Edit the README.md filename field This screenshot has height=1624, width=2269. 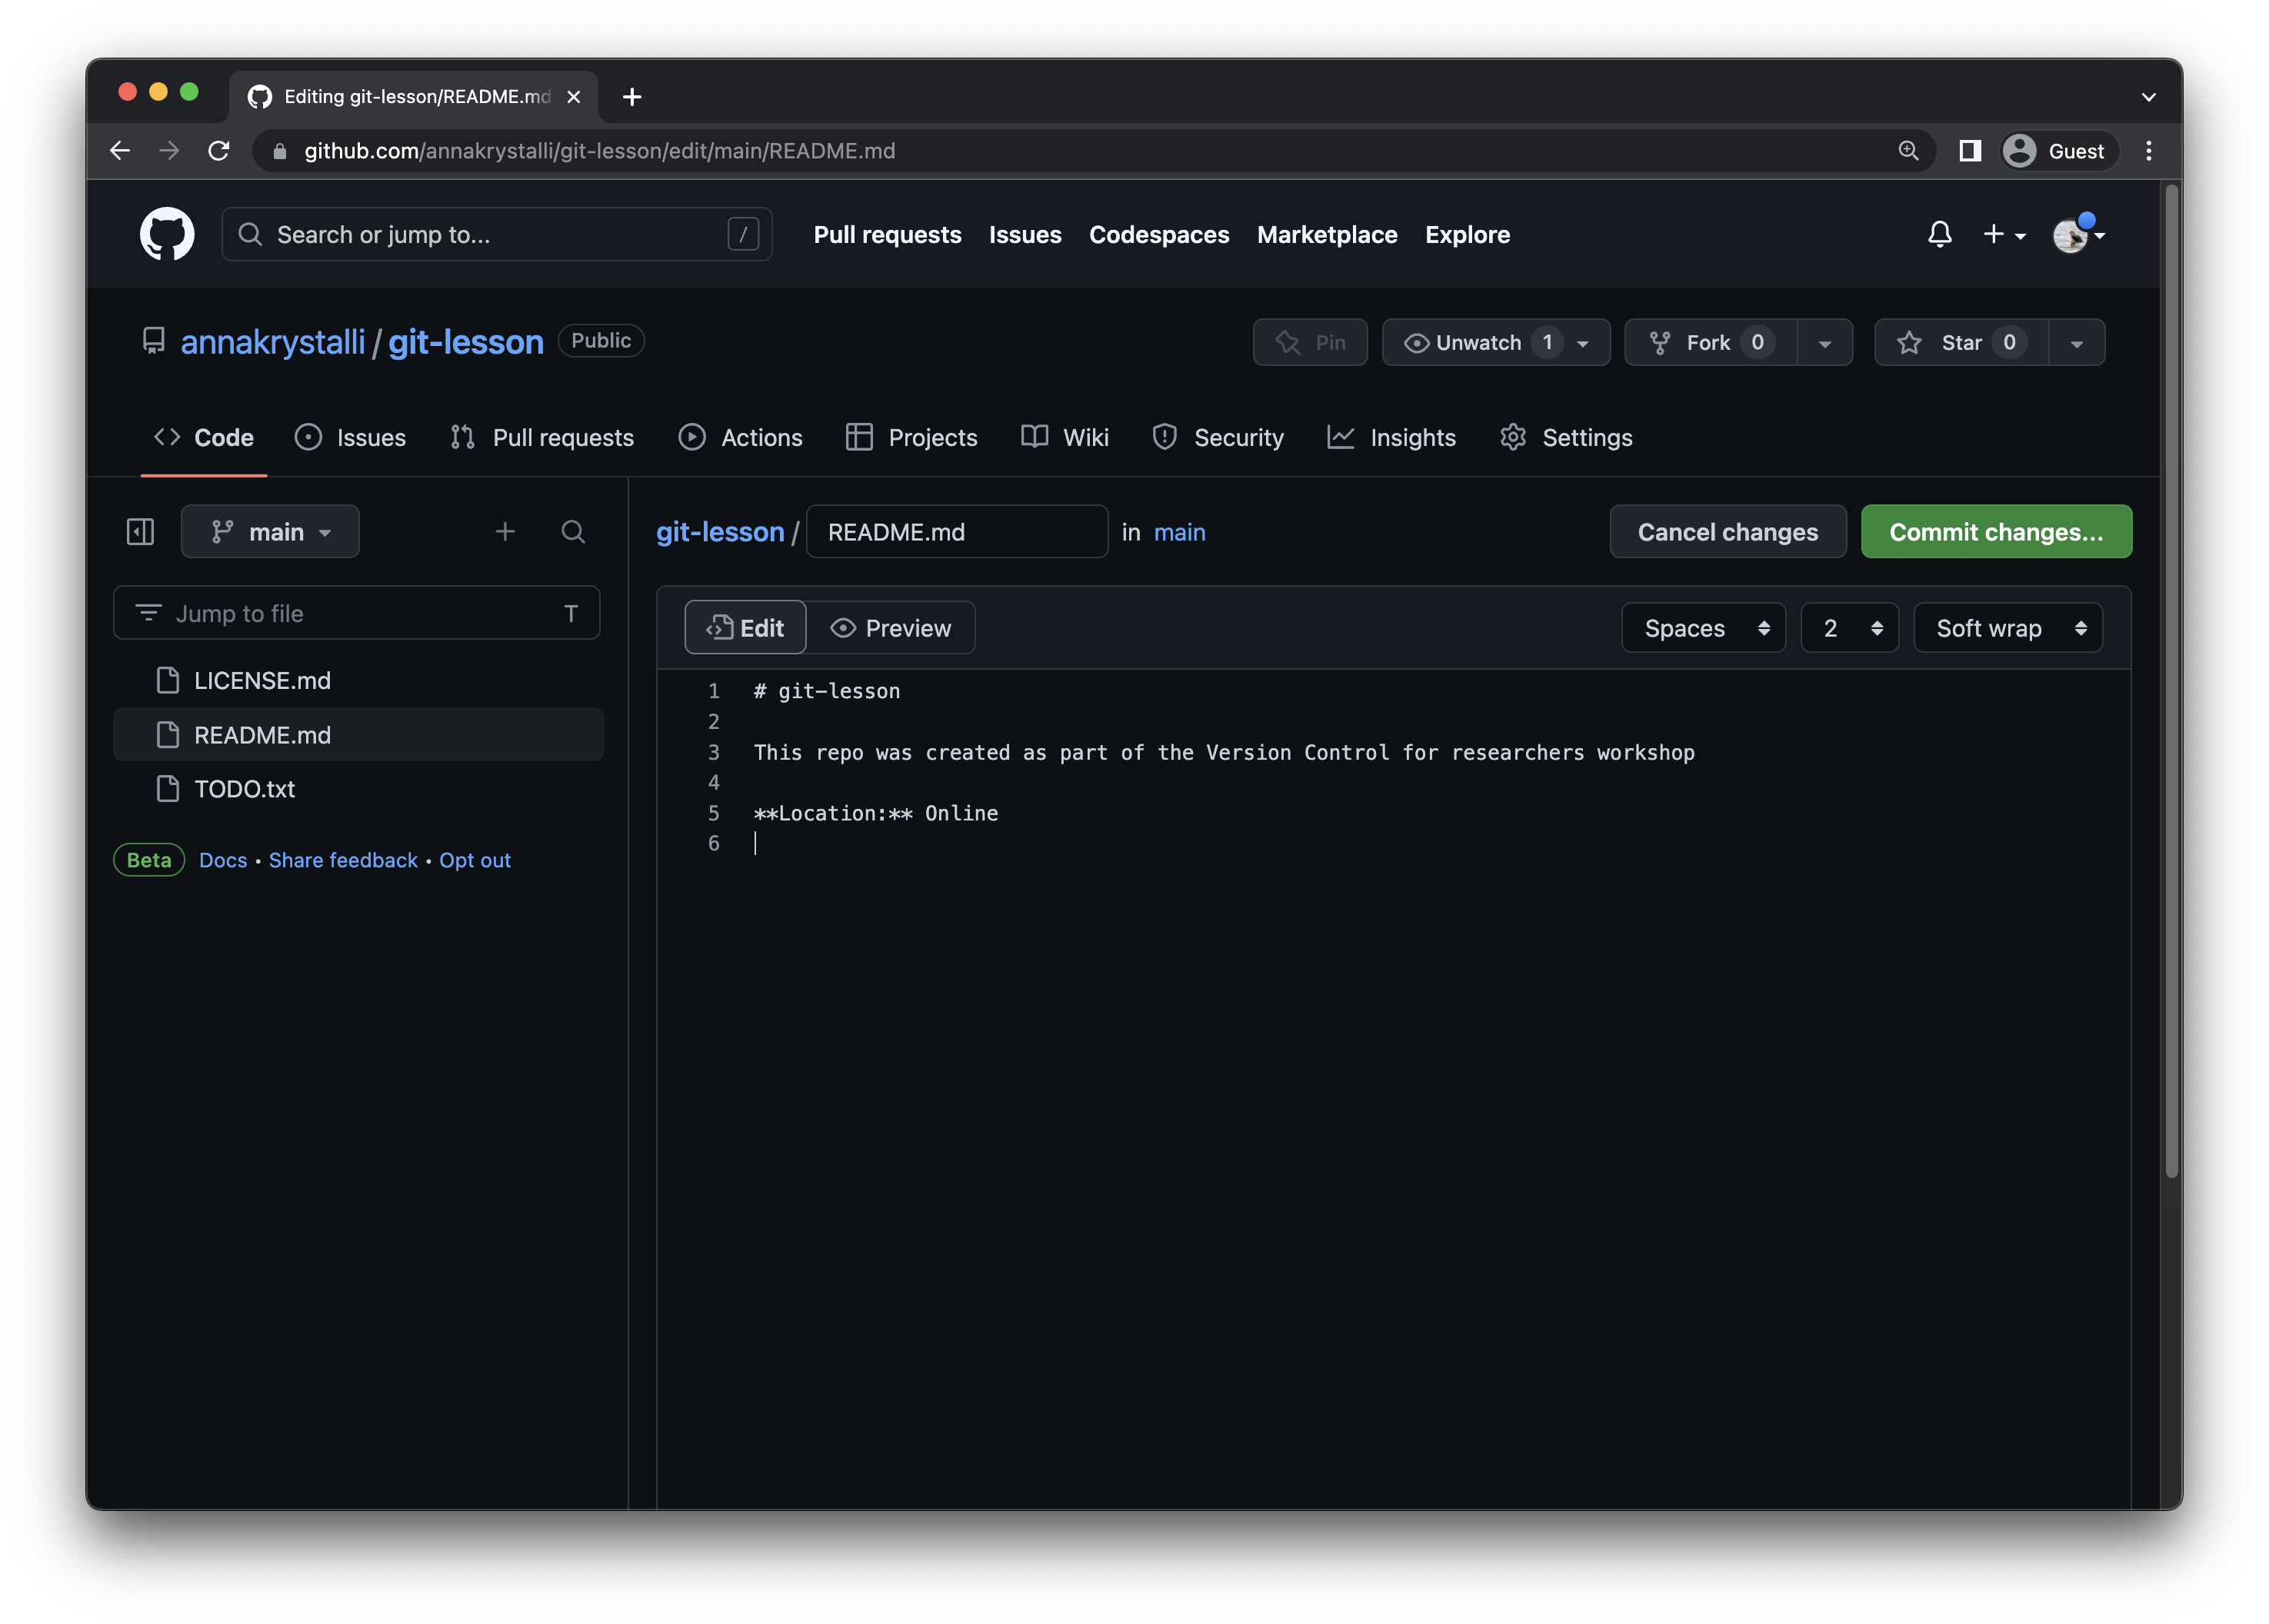[956, 531]
